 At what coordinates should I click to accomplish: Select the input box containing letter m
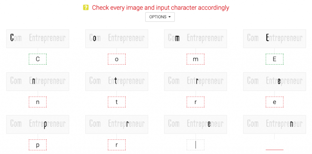[x=196, y=59]
